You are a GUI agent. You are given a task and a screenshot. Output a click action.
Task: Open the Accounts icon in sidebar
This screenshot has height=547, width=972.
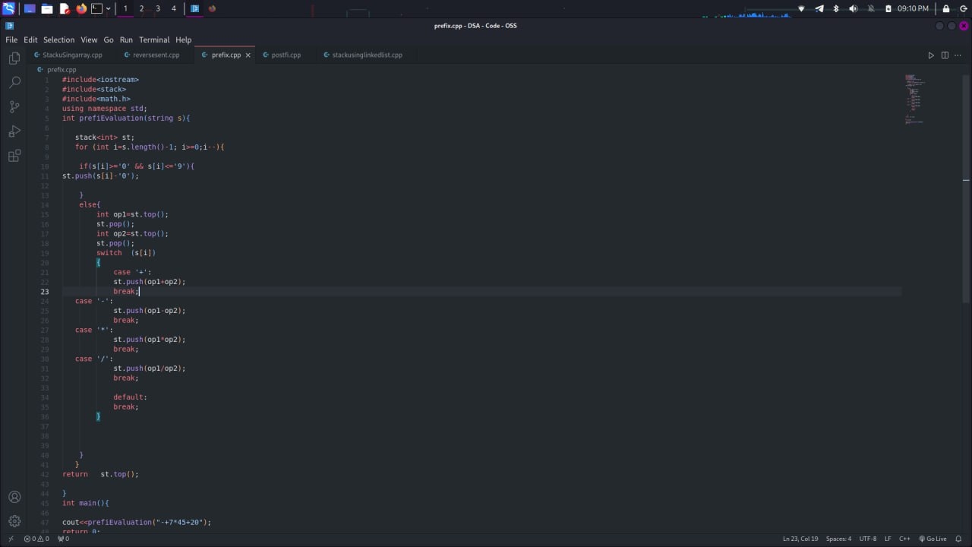point(14,497)
